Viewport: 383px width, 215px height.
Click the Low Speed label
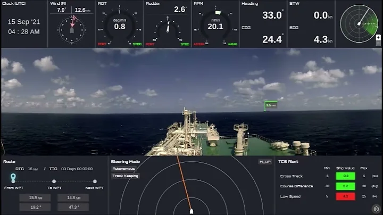coord(290,196)
